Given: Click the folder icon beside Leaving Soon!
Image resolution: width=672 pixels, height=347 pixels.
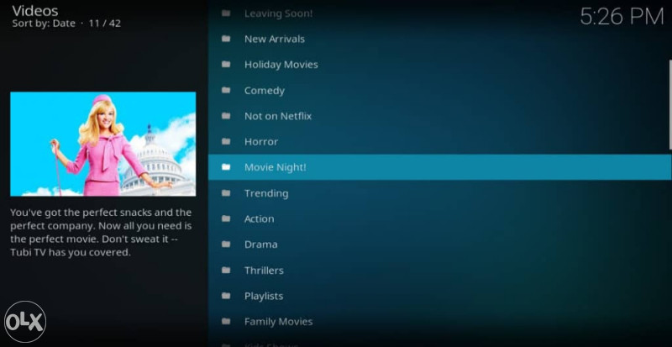Looking at the screenshot, I should pos(226,13).
